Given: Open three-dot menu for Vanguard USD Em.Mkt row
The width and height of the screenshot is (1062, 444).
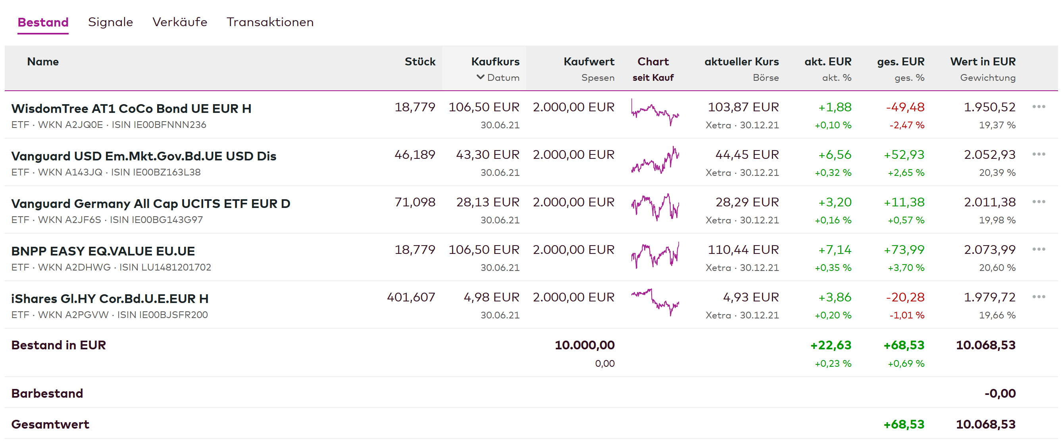Looking at the screenshot, I should coord(1038,154).
